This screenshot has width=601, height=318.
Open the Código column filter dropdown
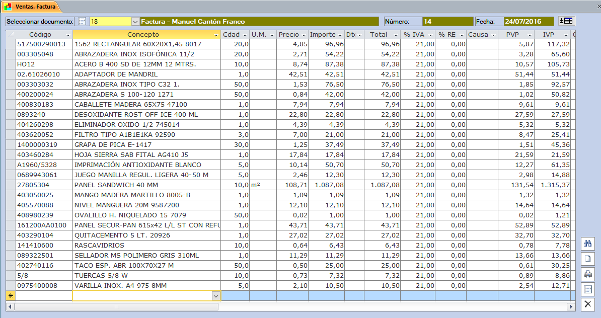point(68,35)
